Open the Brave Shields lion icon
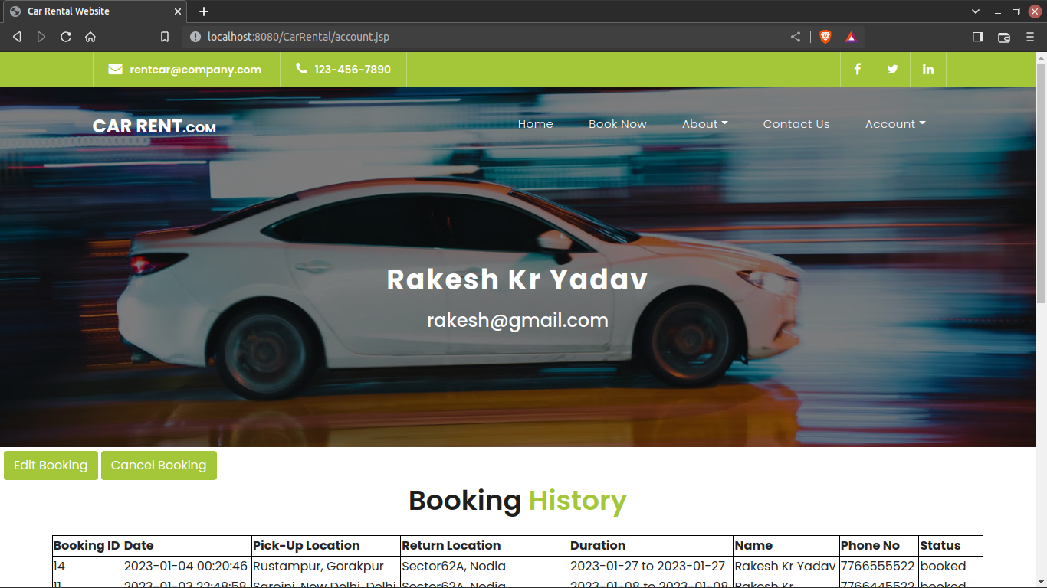This screenshot has width=1047, height=588. 825,37
